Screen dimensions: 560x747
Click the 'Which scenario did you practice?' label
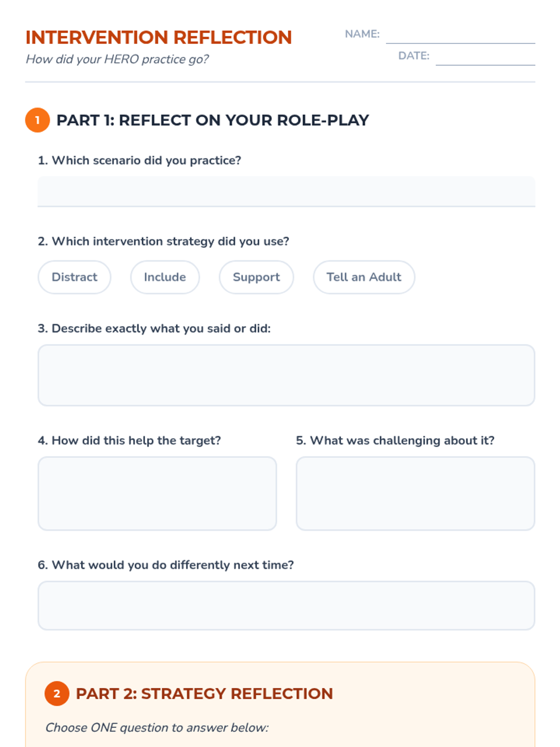click(x=139, y=160)
